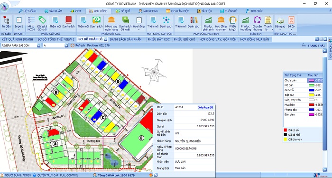The image size is (332, 178).
Task: Select the Mở bán green color swatch
Action: coord(311,85)
